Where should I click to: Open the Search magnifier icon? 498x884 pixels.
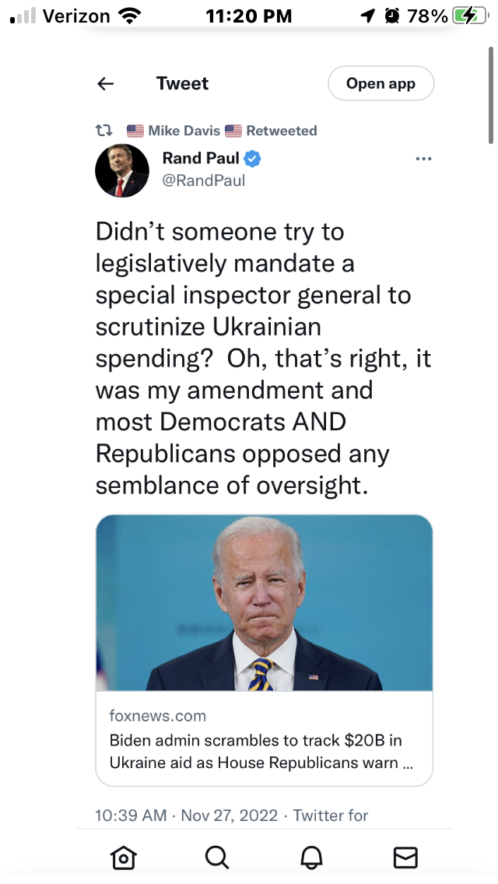(x=217, y=858)
